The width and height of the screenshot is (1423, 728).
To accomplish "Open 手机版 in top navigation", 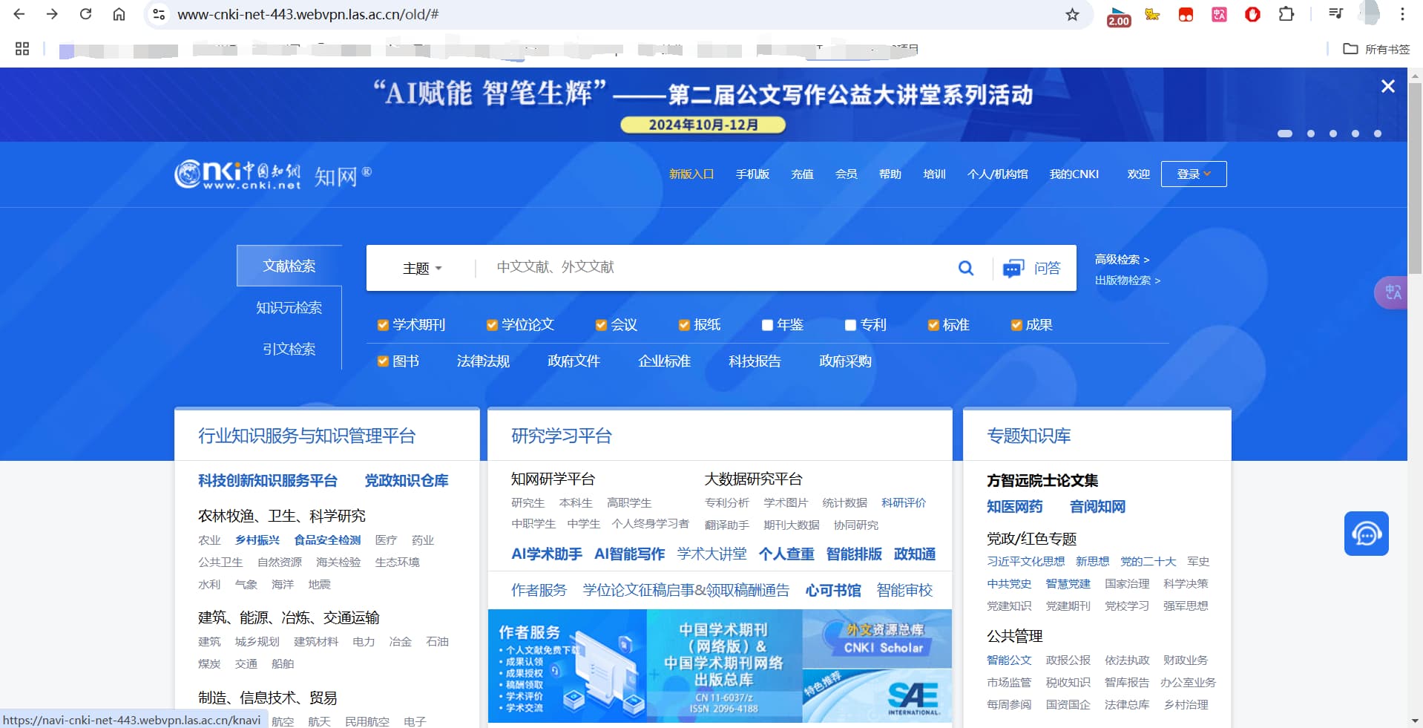I will [x=752, y=174].
